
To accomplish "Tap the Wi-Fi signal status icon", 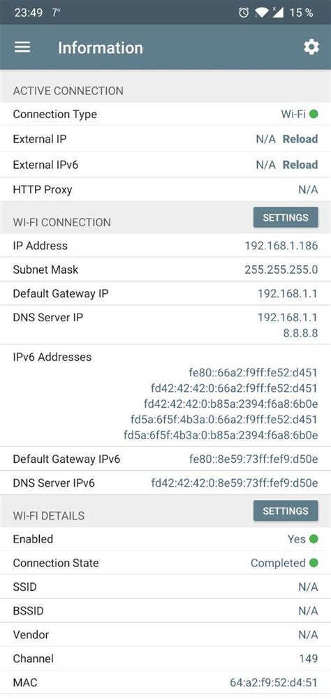I will coord(262,13).
